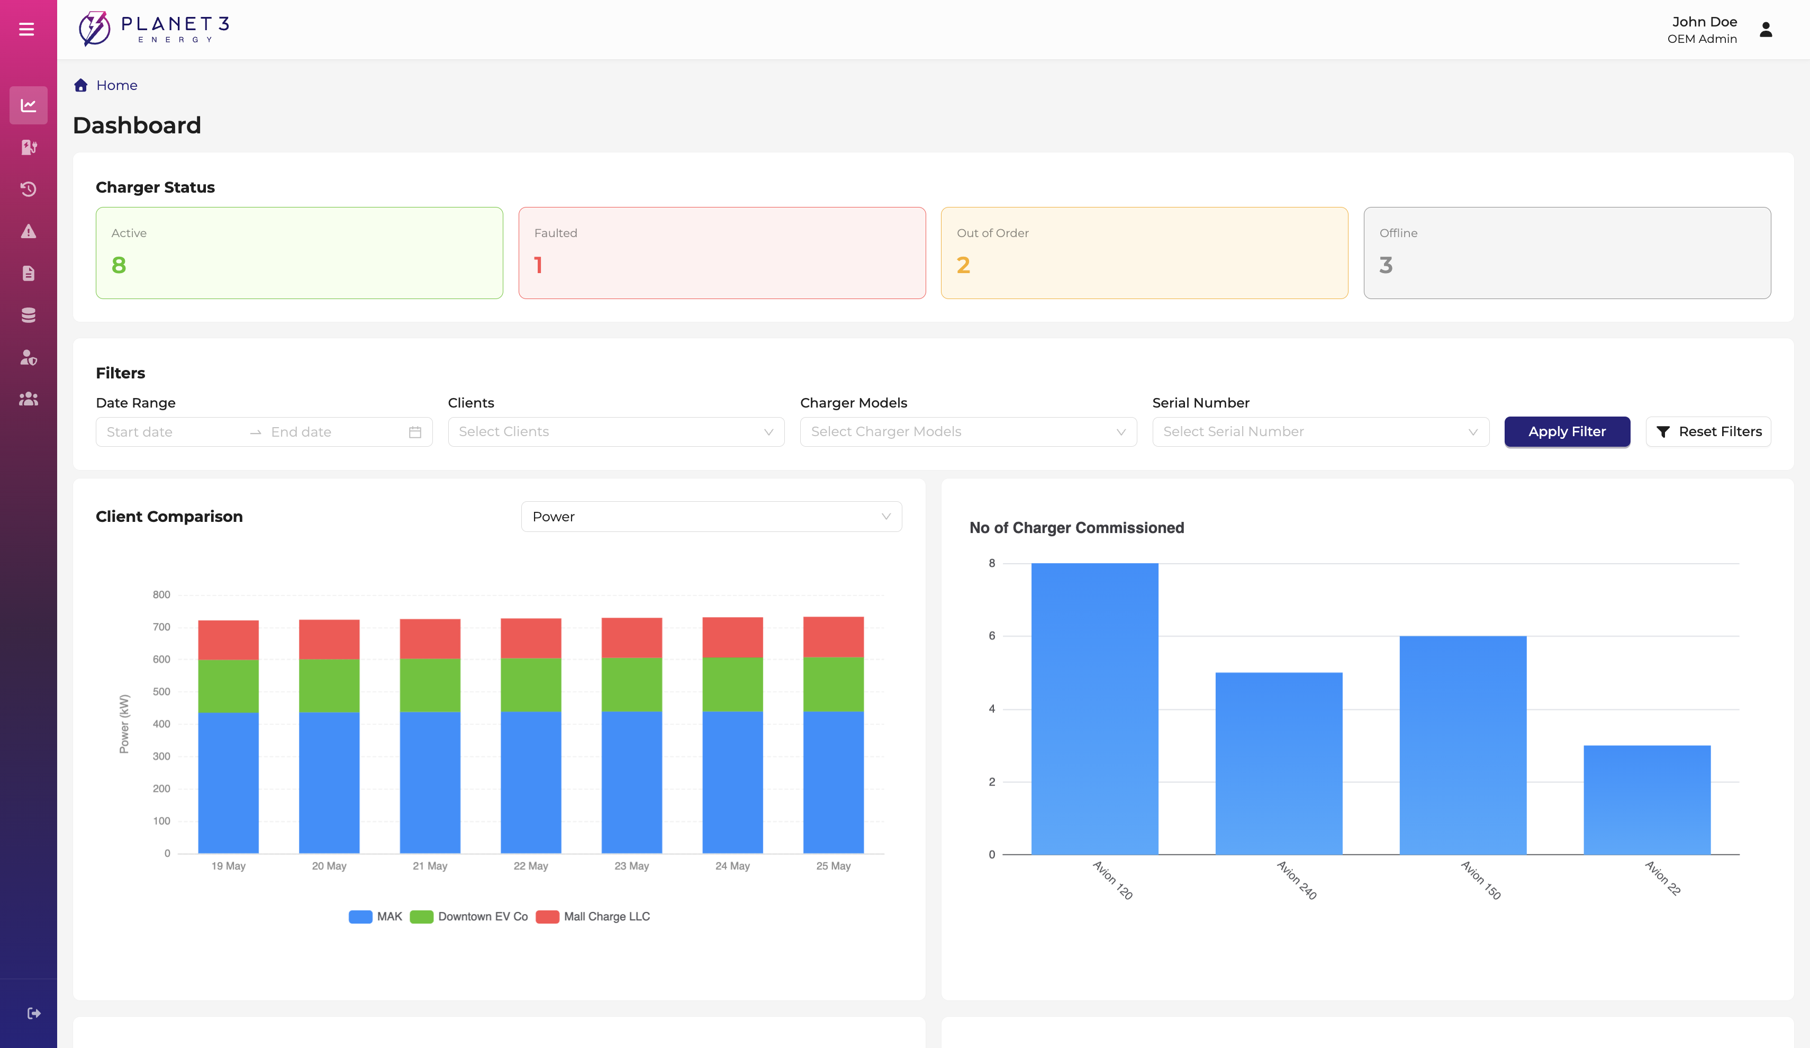Click the End date input field
Viewport: 1810px width, 1048px height.
(x=334, y=432)
